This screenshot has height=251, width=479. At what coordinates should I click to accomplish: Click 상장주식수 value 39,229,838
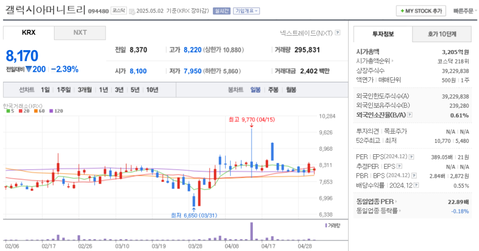coord(456,71)
